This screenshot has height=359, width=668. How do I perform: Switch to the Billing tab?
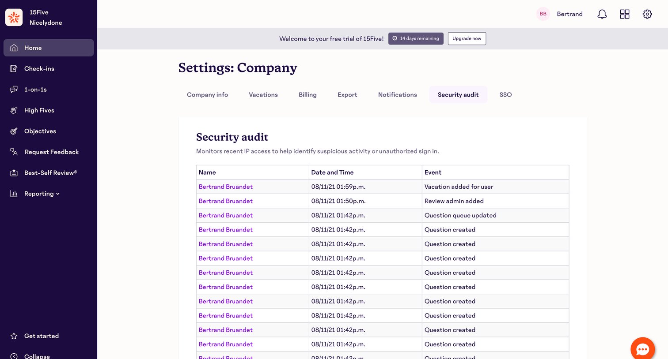307,95
